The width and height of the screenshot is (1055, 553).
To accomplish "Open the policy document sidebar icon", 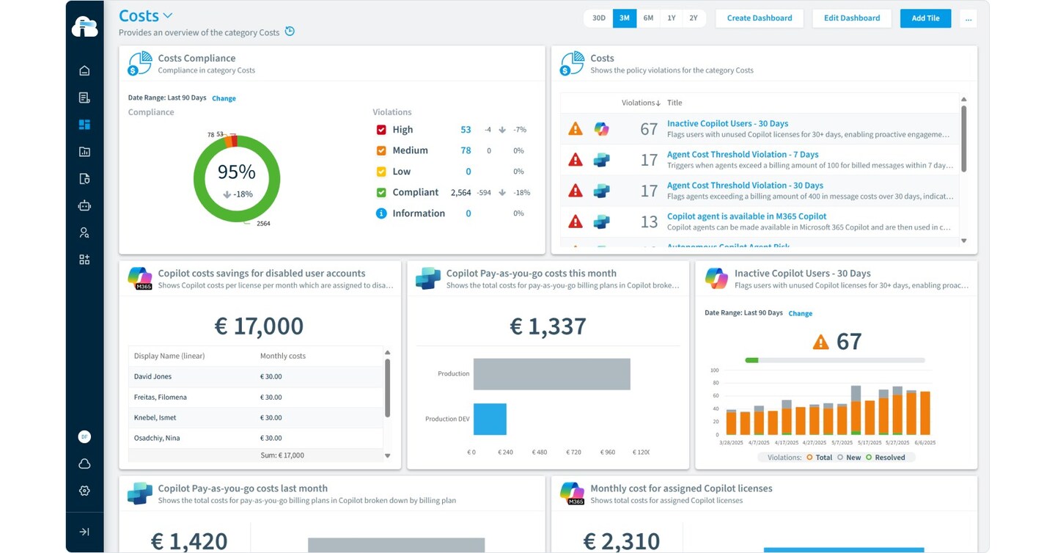I will pyautogui.click(x=84, y=179).
